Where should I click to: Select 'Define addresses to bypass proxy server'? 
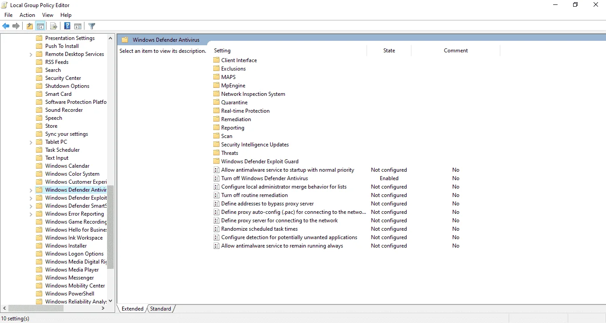(267, 204)
